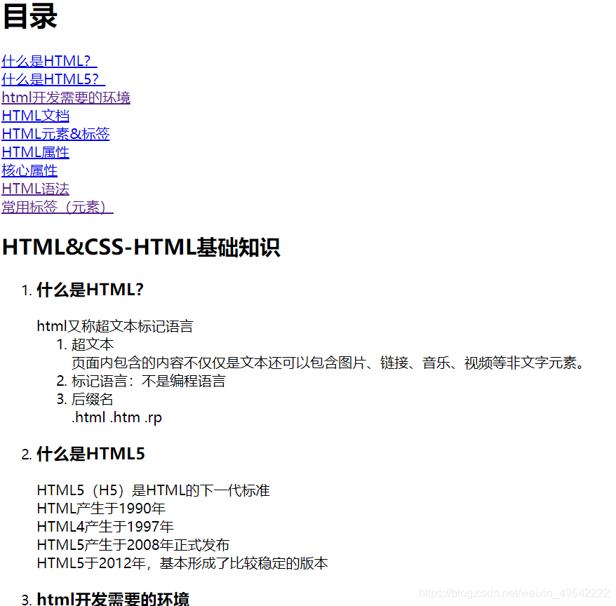Click the line HTML5于2012年，基本形成了比较稳定的版本
Image resolution: width=616 pixels, height=606 pixels.
tap(182, 563)
